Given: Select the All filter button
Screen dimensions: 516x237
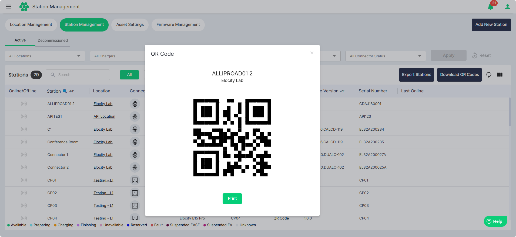Looking at the screenshot, I should (x=129, y=75).
